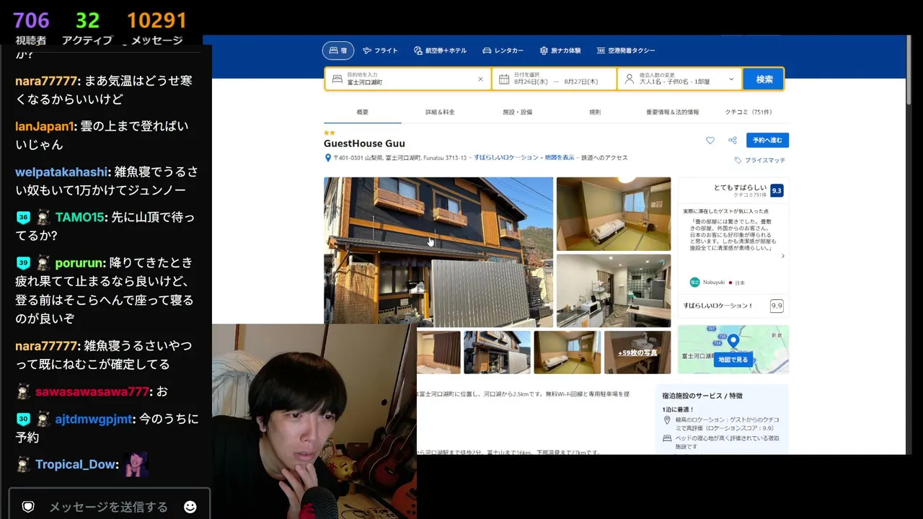Open the curtain room thumbnail
Screen dimensions: 923x519
(438, 352)
